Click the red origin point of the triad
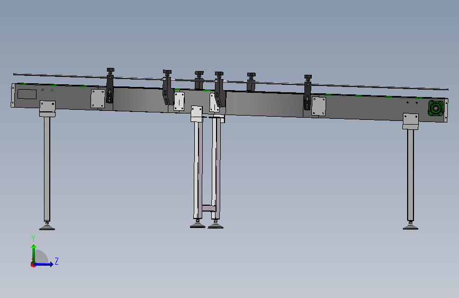 tap(33, 265)
